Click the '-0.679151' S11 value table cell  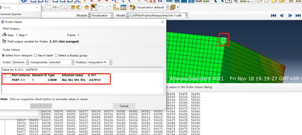pyautogui.click(x=95, y=80)
